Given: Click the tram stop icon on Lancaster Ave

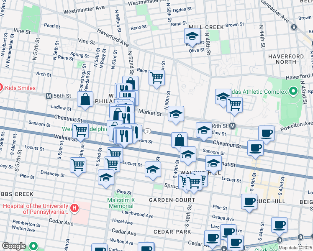Looking at the screenshot, I should (294, 27).
